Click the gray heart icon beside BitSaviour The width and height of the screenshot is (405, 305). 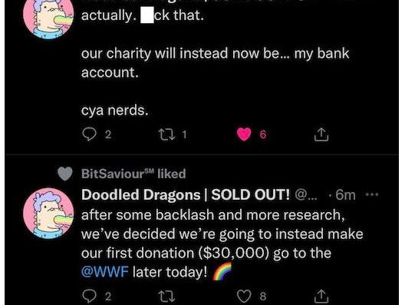point(65,174)
